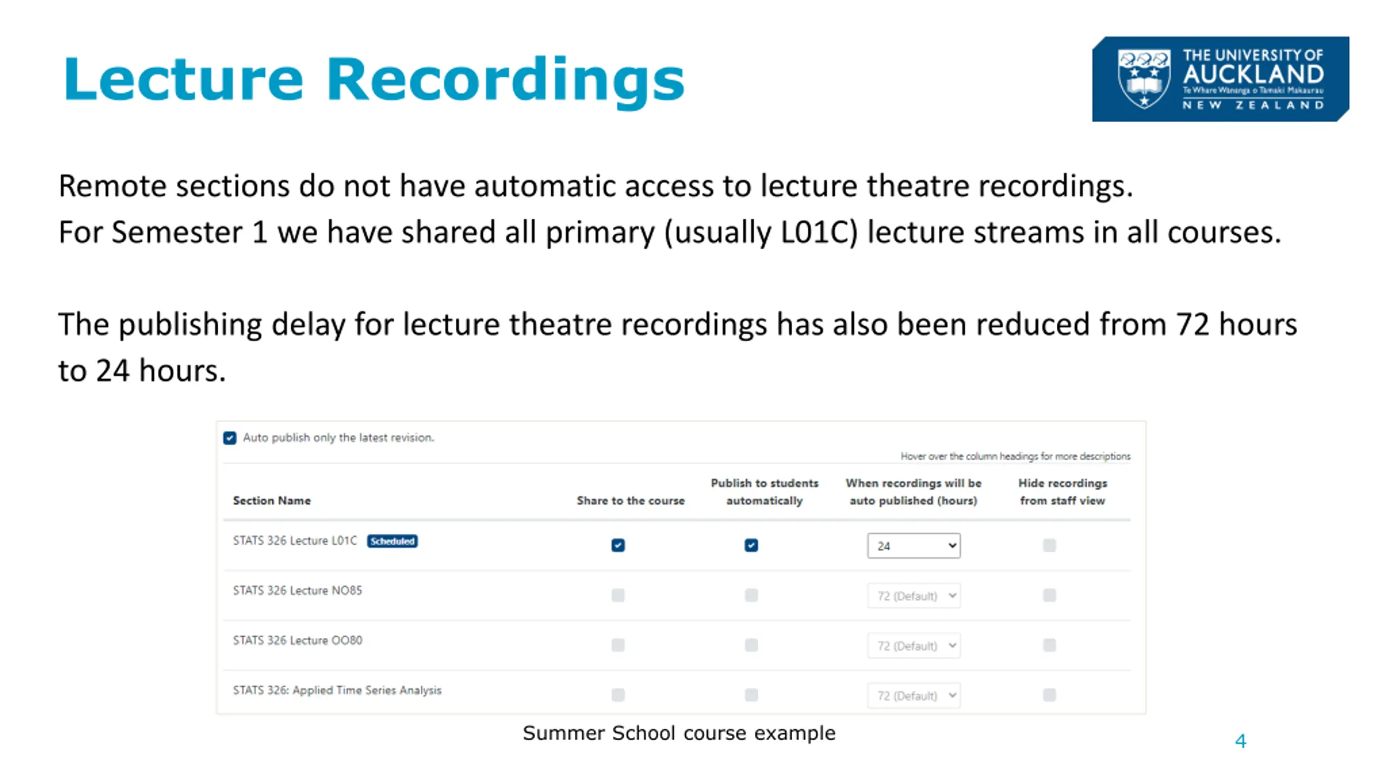Open 72 (Default) dropdown for Lecture NO85

coord(913,596)
